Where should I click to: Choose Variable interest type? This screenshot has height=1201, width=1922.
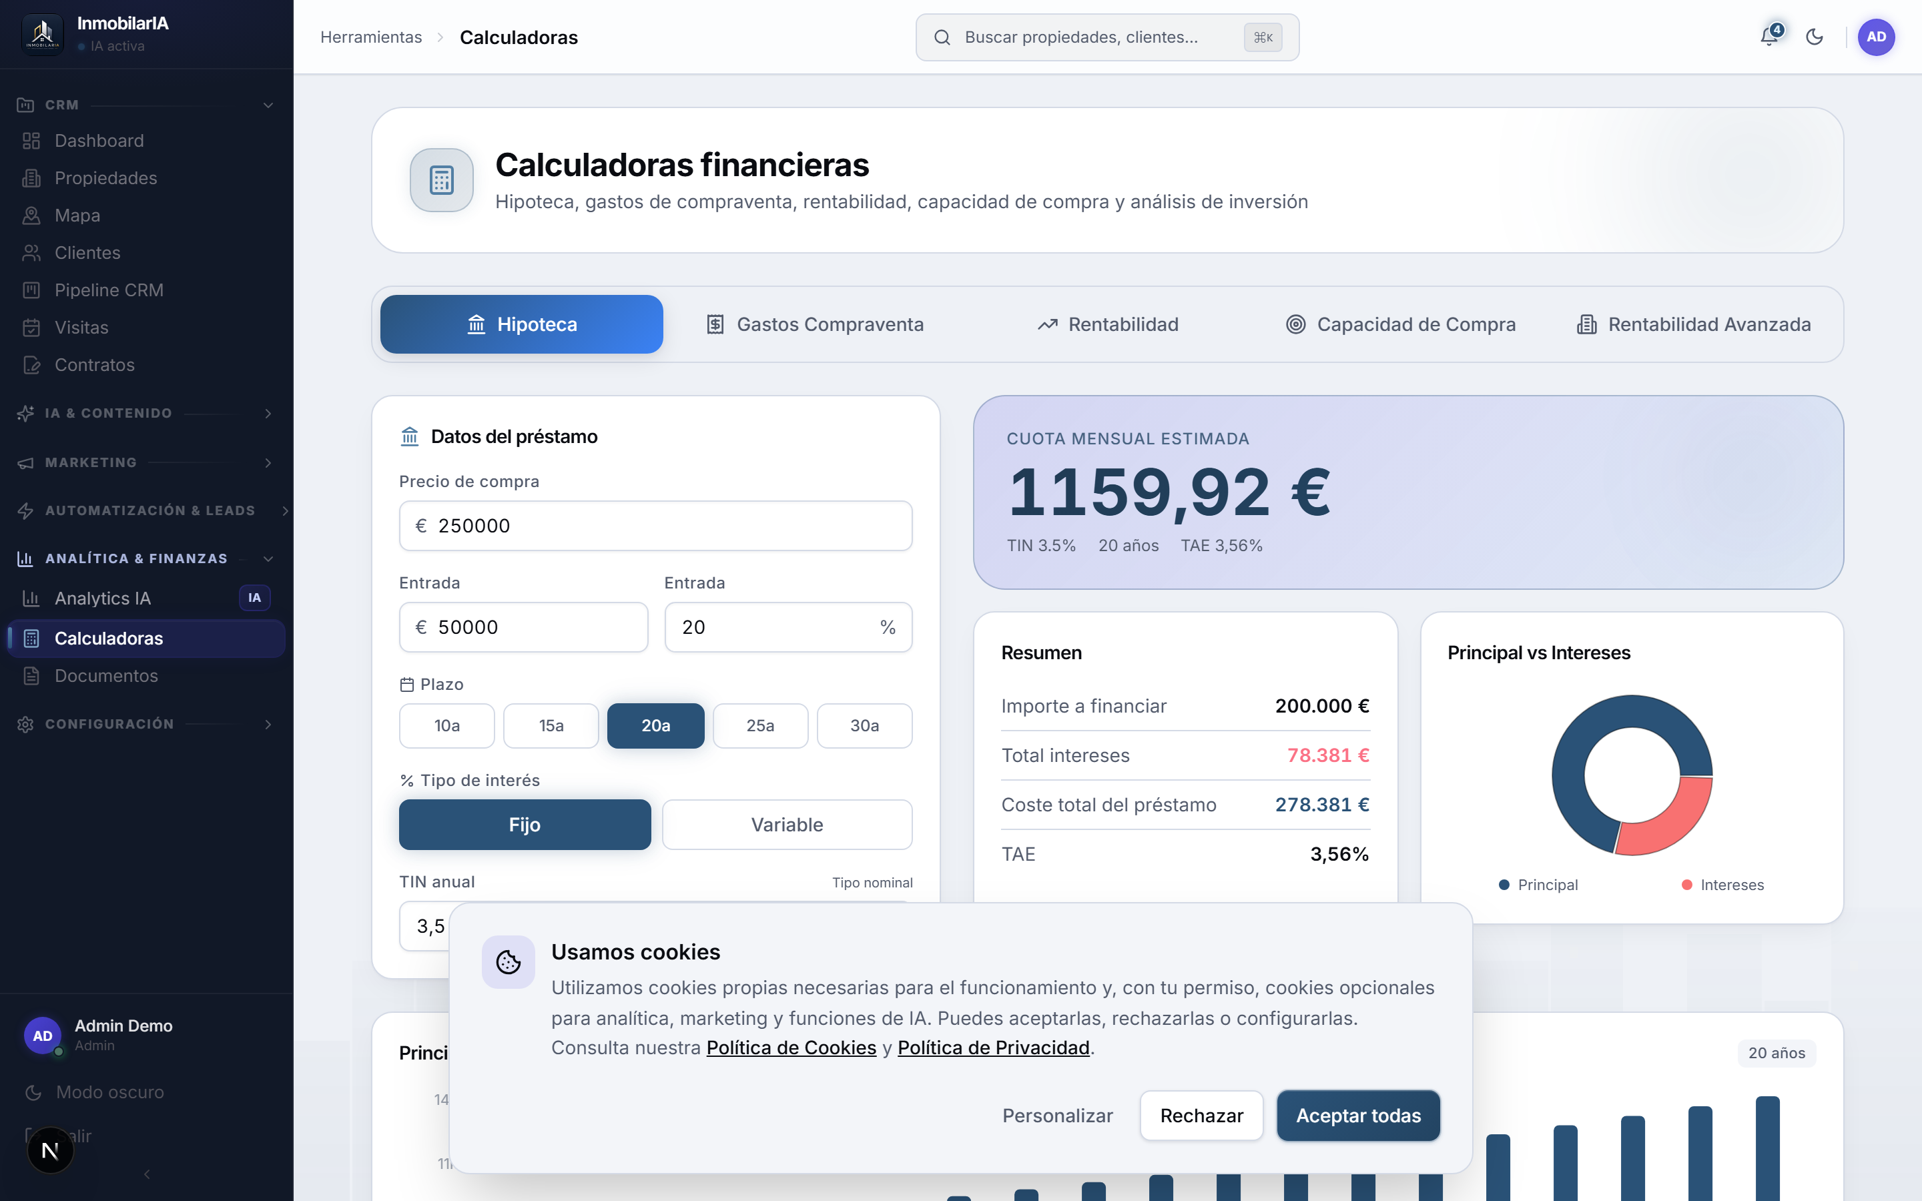(x=787, y=825)
